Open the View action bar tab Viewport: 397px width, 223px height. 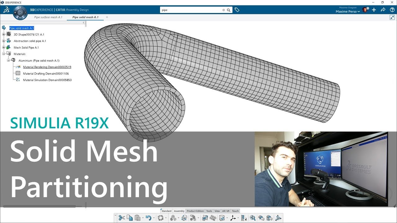click(217, 211)
